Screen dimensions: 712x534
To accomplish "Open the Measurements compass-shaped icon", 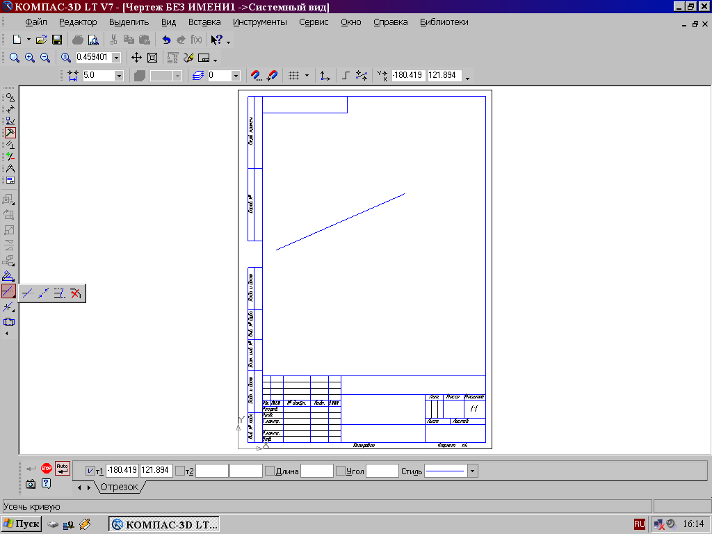I will click(10, 168).
